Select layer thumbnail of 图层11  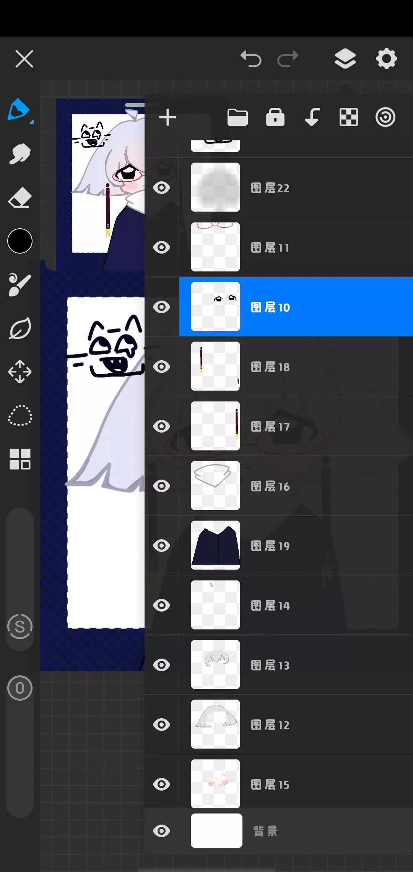tap(215, 247)
